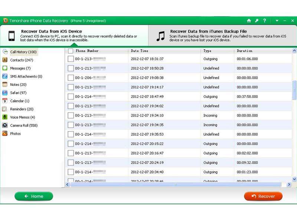Open Messages (7) category

click(x=20, y=68)
